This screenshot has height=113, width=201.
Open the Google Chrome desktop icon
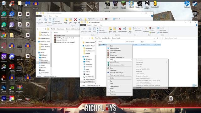4,36
